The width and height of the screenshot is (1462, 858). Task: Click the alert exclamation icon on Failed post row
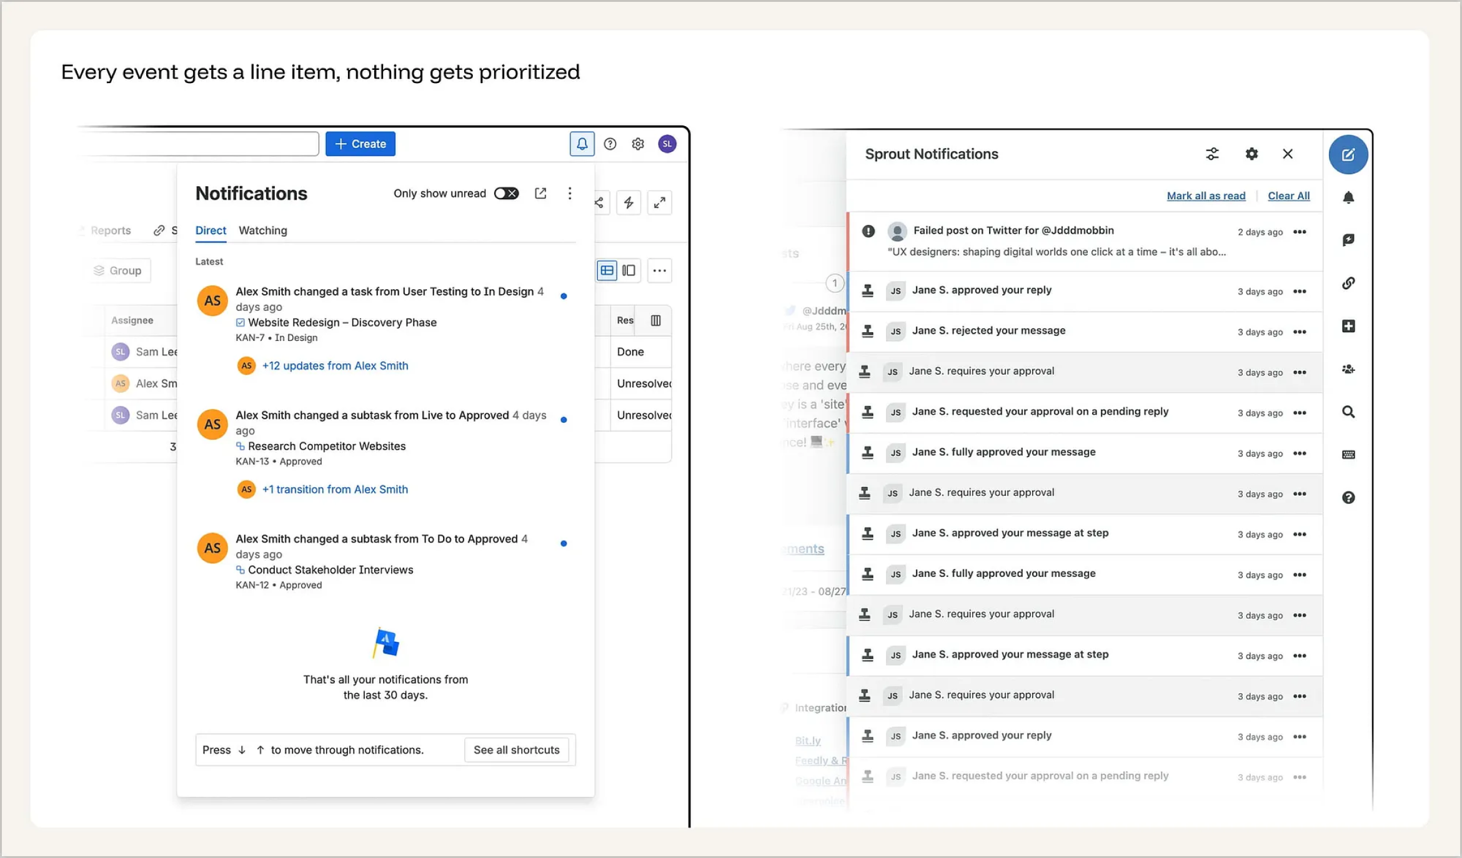868,232
